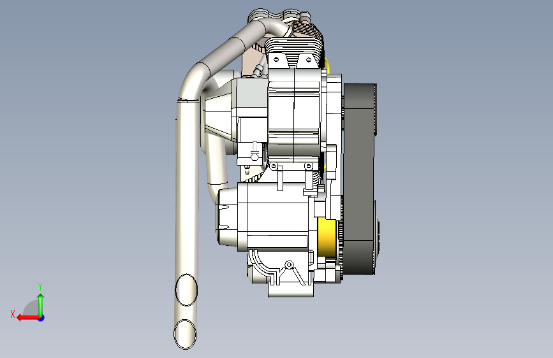
Task: Select the dark gray drive belt cover
Action: pyautogui.click(x=360, y=179)
